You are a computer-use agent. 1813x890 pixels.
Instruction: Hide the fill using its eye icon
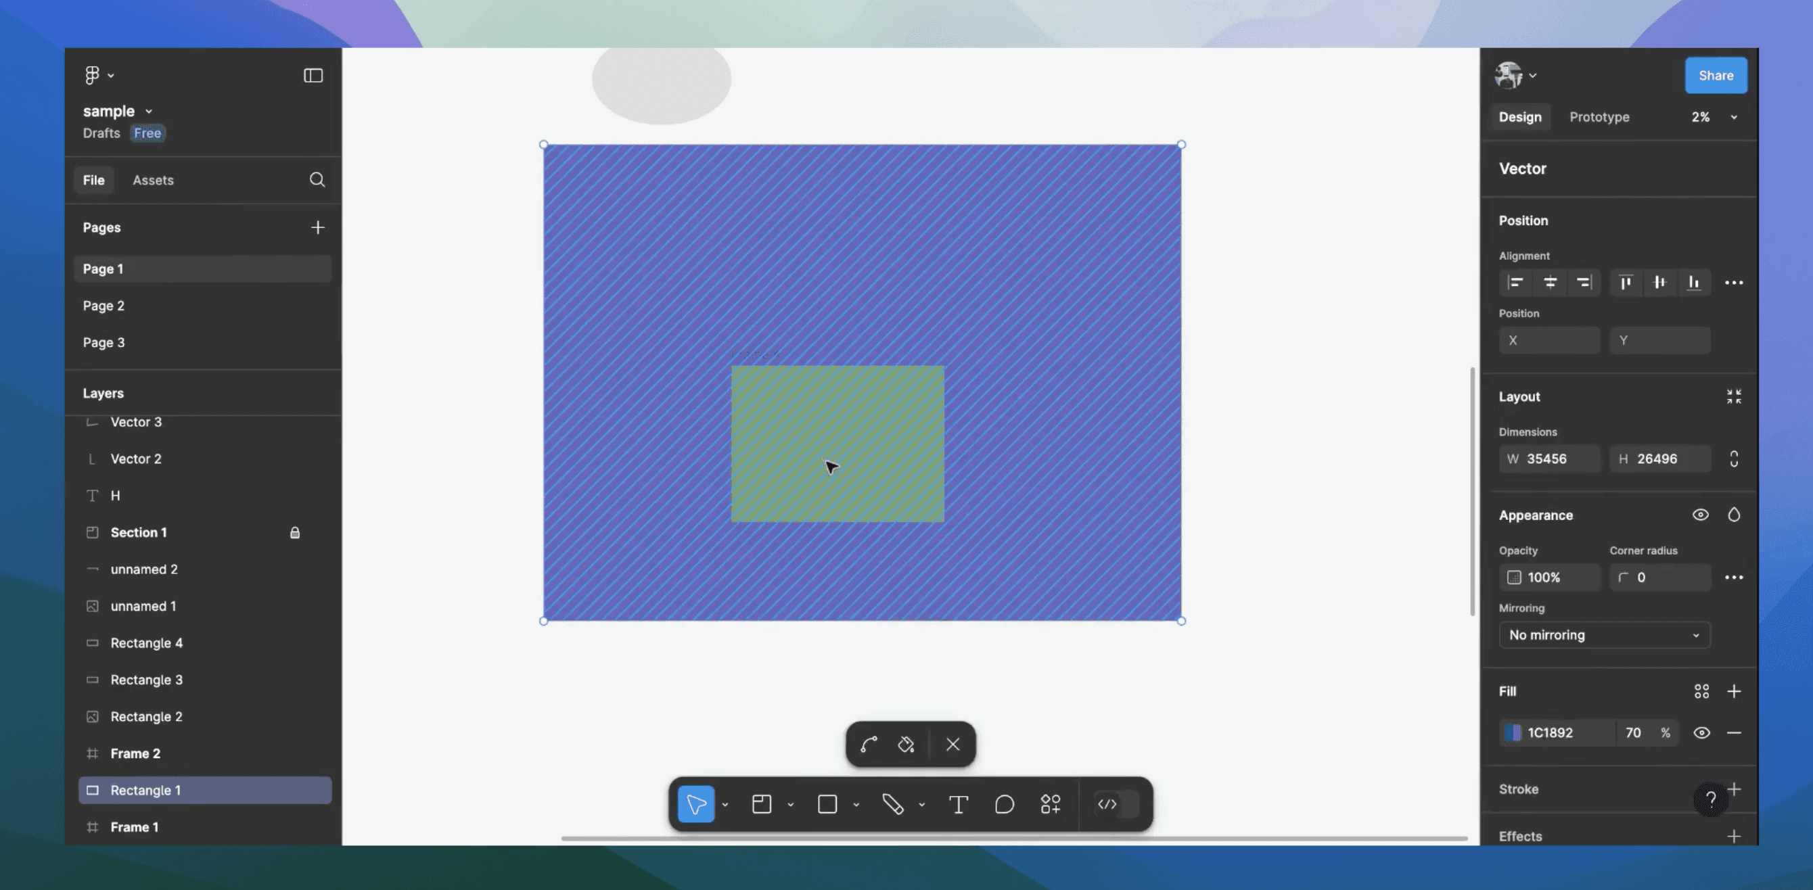pos(1702,732)
